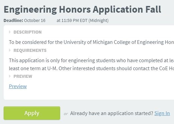Collapse the Description section triangle
Image resolution: width=174 pixels, height=124 pixels.
click(x=10, y=32)
